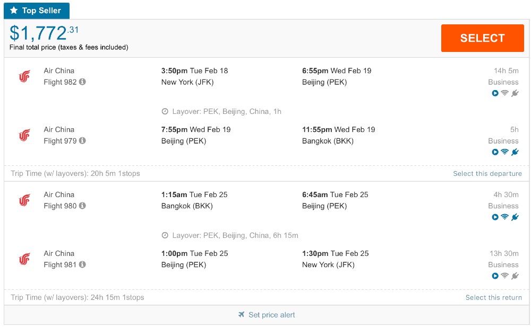The image size is (531, 328).
Task: Click the $1,772.31 total price
Action: tap(44, 33)
